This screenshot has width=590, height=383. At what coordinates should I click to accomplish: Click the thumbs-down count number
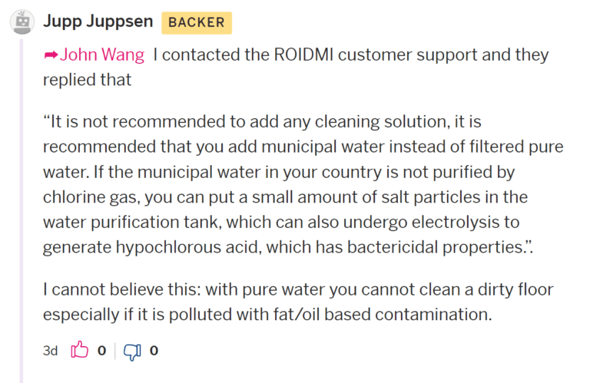pyautogui.click(x=154, y=351)
